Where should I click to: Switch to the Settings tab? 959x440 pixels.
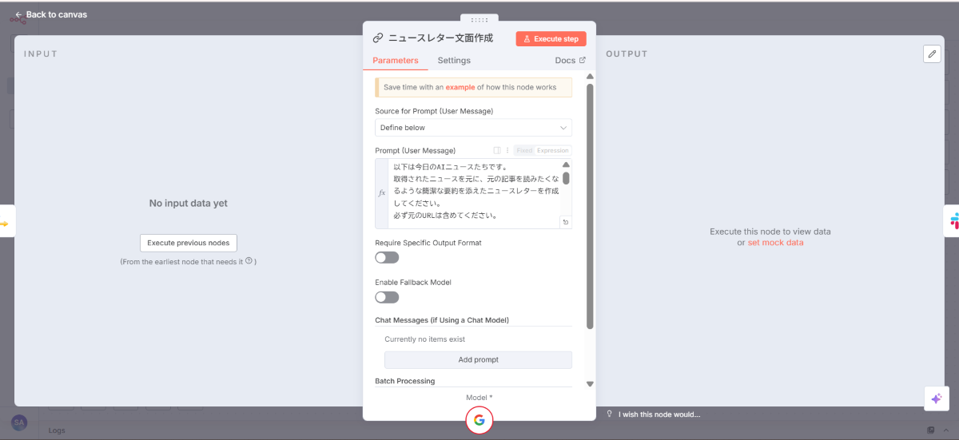click(454, 61)
